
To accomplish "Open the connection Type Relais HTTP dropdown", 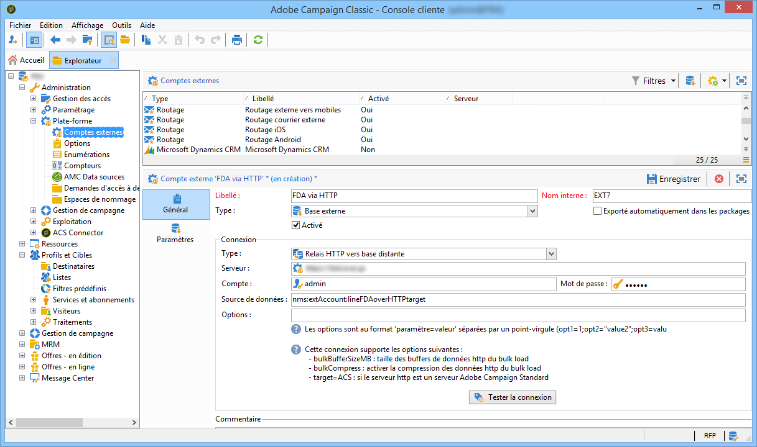I will 550,253.
